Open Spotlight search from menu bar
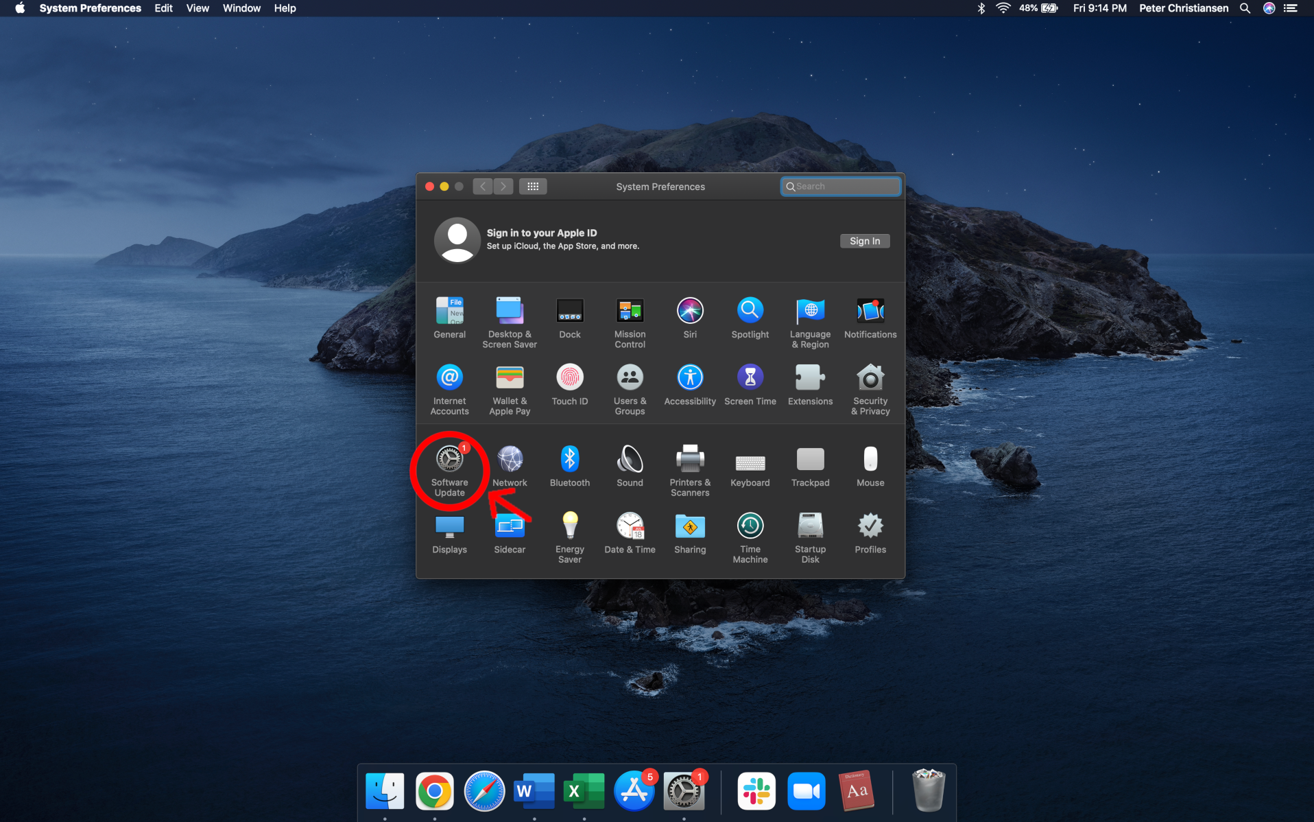This screenshot has width=1314, height=822. pos(1245,8)
